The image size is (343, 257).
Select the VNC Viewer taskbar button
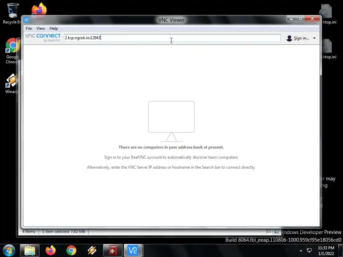pyautogui.click(x=133, y=250)
